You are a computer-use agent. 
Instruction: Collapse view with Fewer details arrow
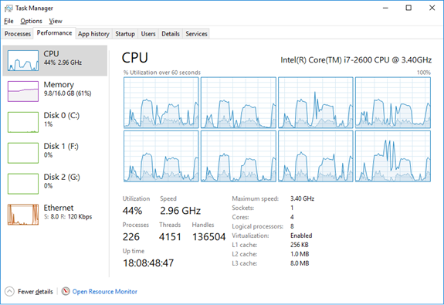[x=9, y=291]
